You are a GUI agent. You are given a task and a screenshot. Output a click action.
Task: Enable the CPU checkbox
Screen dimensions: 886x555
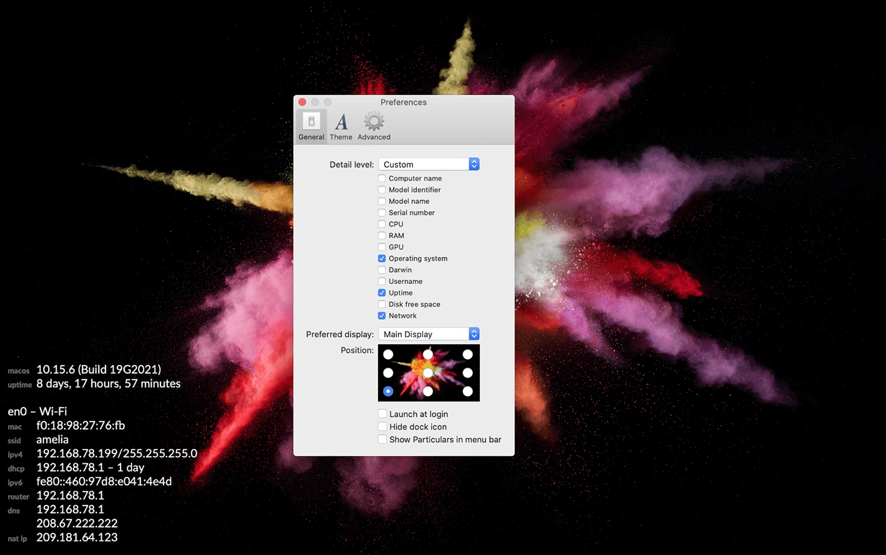tap(382, 224)
